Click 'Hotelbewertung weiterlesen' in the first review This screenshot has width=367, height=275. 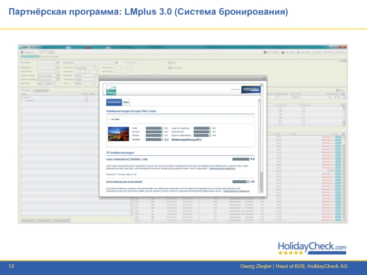click(222, 169)
